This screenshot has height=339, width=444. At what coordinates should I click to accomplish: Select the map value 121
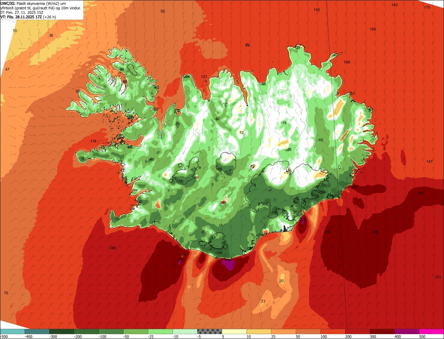pyautogui.click(x=204, y=77)
